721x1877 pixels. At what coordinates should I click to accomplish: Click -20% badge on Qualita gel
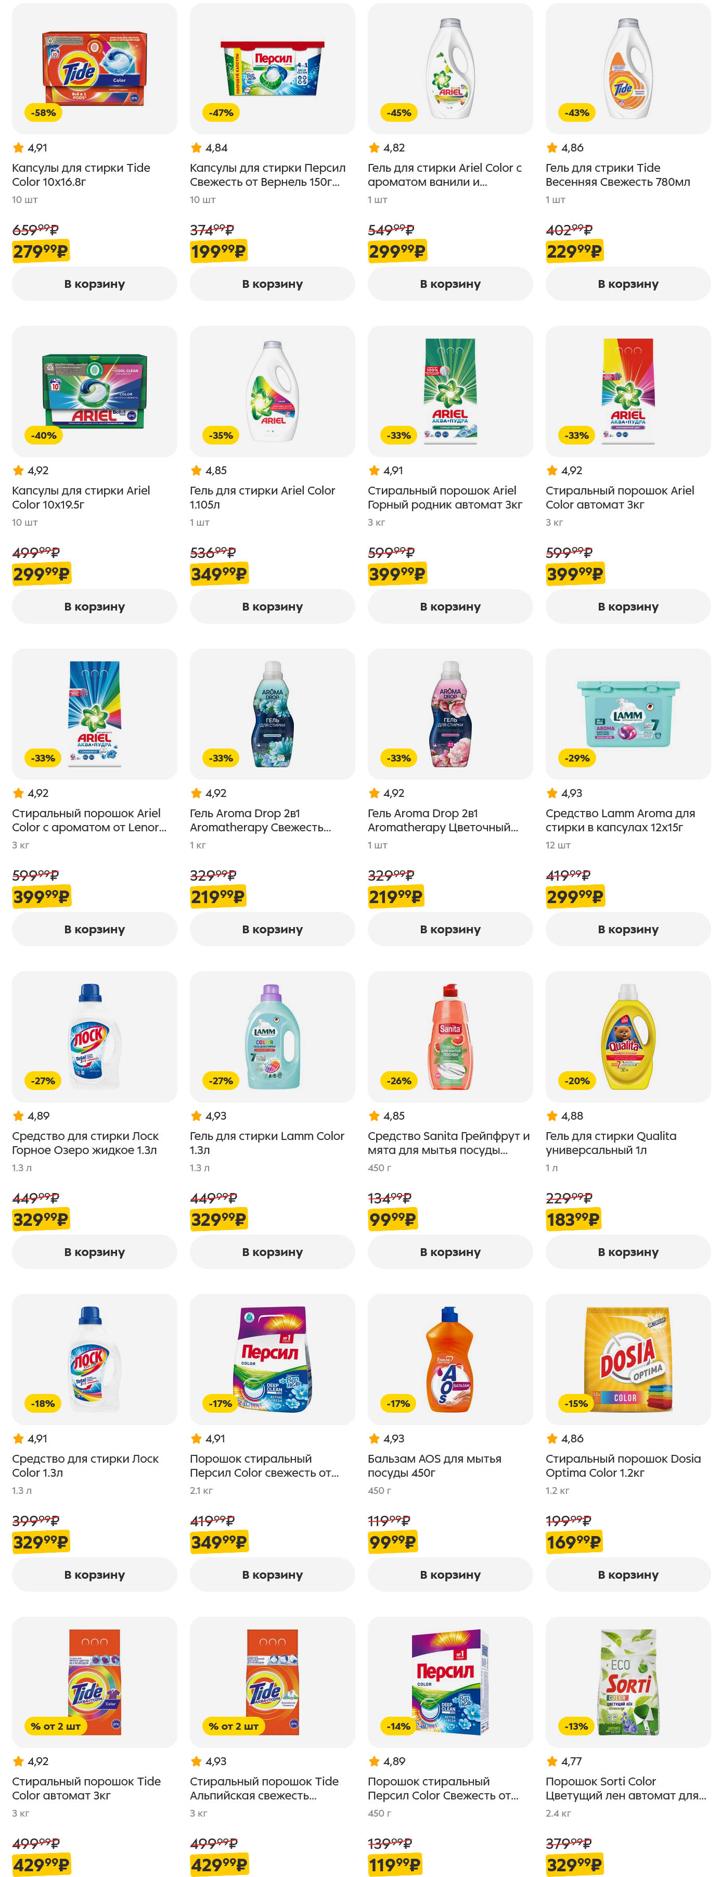coord(577,1081)
